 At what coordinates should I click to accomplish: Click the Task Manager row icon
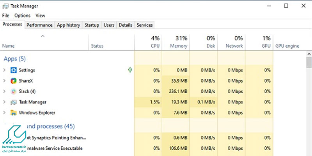[14, 102]
